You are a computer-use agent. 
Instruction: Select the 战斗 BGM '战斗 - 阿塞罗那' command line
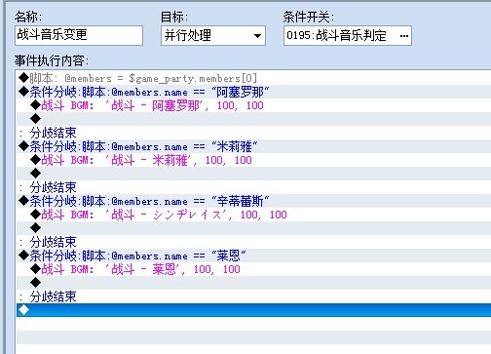(x=254, y=105)
